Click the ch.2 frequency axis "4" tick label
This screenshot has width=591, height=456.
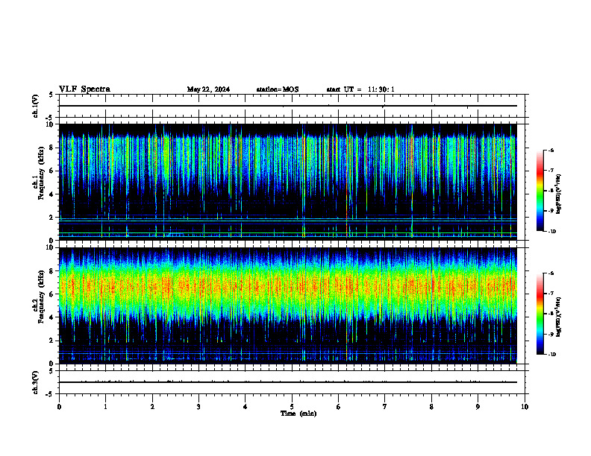[x=51, y=317]
